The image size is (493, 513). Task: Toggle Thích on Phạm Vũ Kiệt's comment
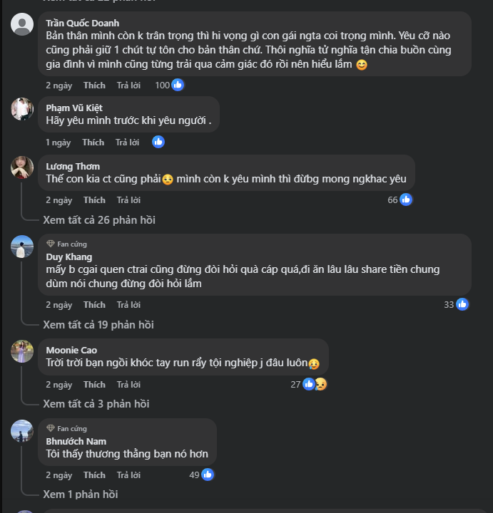(x=93, y=142)
